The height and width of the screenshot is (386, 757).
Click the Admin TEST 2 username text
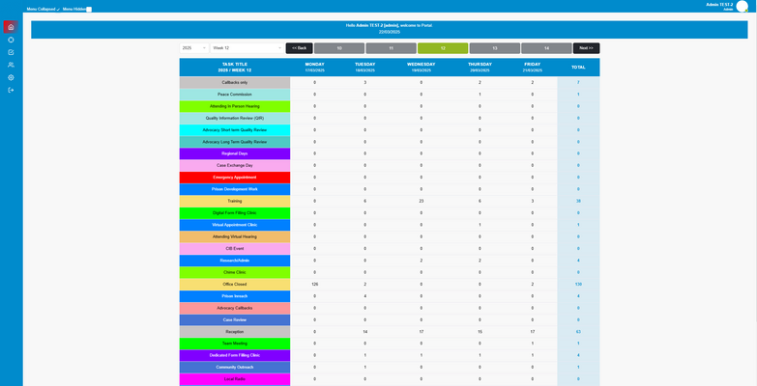pyautogui.click(x=719, y=4)
